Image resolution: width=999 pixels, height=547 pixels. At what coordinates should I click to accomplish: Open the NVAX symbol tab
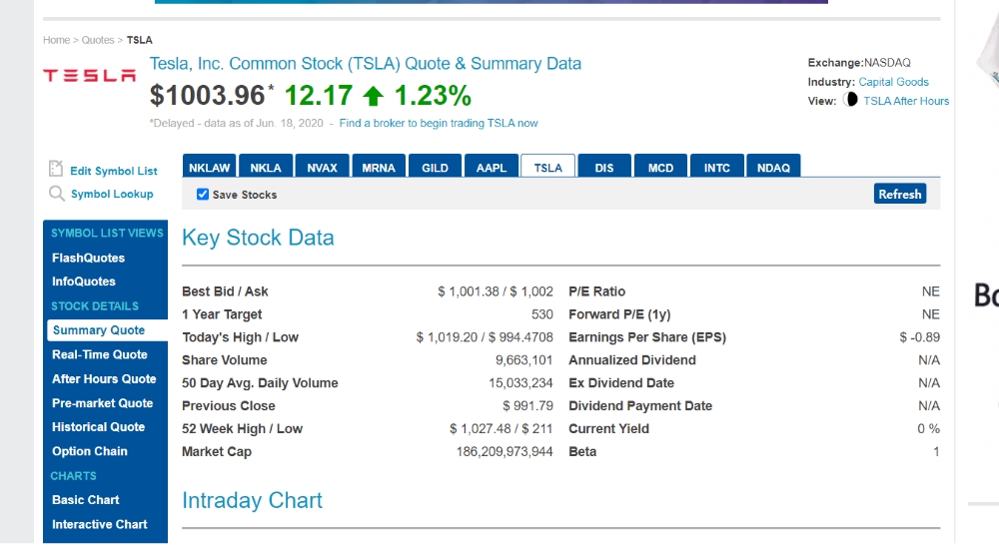click(x=322, y=167)
